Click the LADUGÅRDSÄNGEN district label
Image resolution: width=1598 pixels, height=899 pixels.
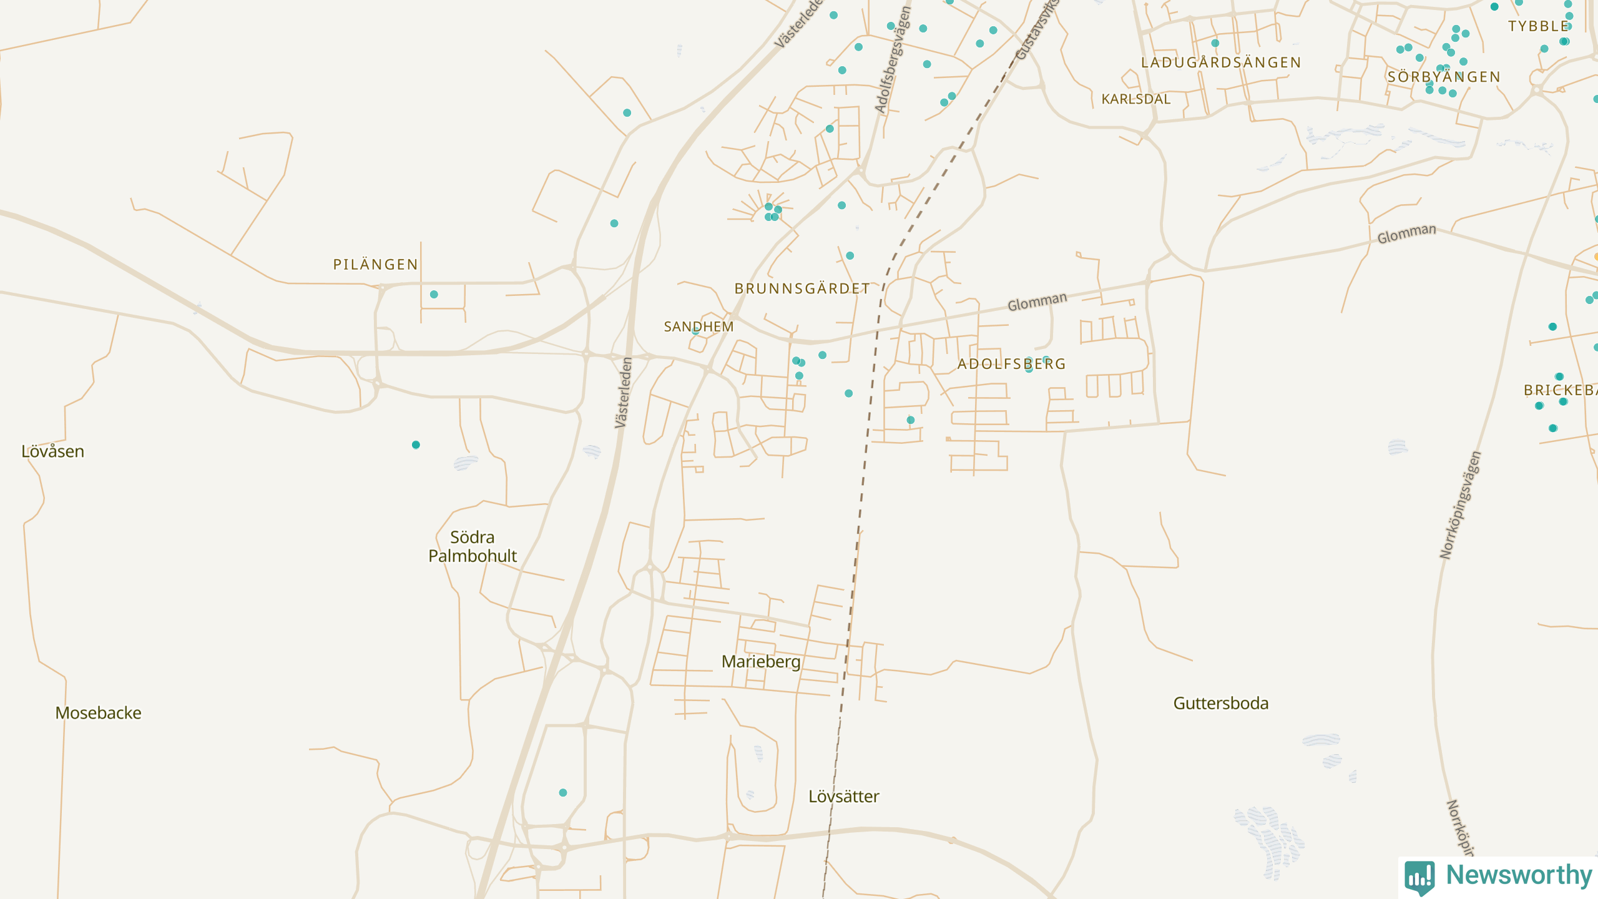[x=1220, y=62]
